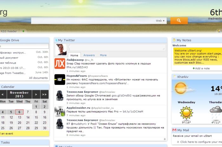Open the AppleInsider.ru tweet avatar
The width and height of the screenshot is (222, 147).
click(60, 111)
